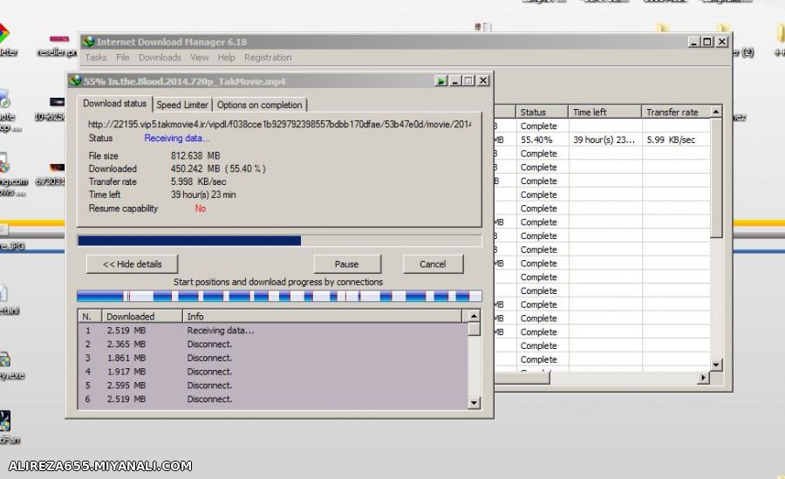Sort by the Time left column header
The image size is (785, 479).
pyautogui.click(x=604, y=112)
